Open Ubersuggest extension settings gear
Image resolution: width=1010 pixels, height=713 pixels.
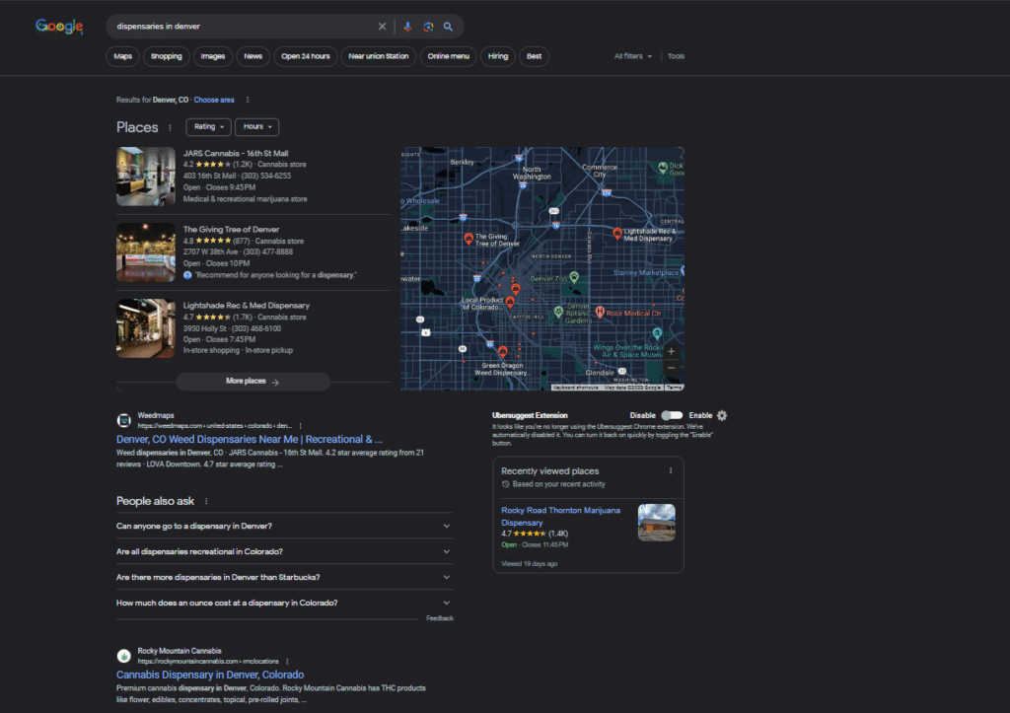pyautogui.click(x=722, y=415)
